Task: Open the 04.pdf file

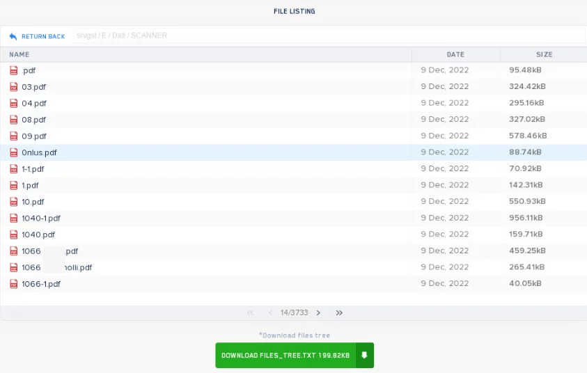Action: coord(34,104)
